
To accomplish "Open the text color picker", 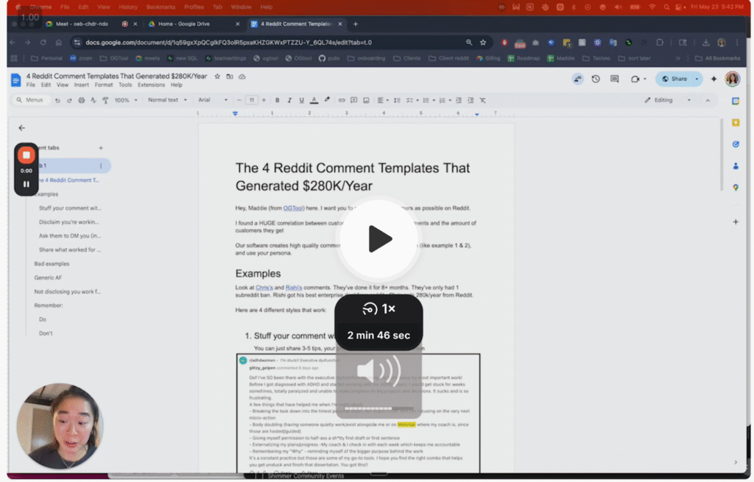I will tap(314, 100).
